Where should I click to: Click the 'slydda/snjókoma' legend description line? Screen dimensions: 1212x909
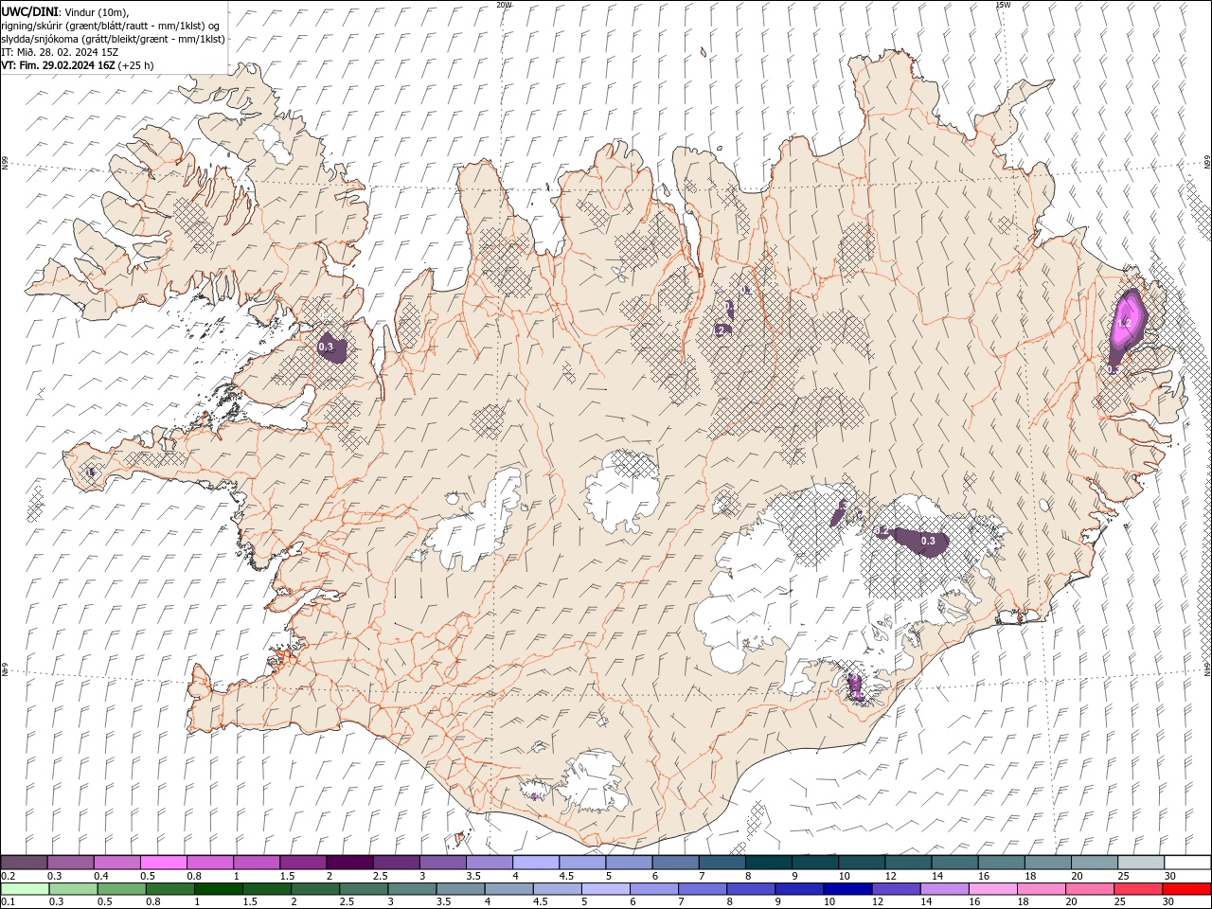coord(113,39)
